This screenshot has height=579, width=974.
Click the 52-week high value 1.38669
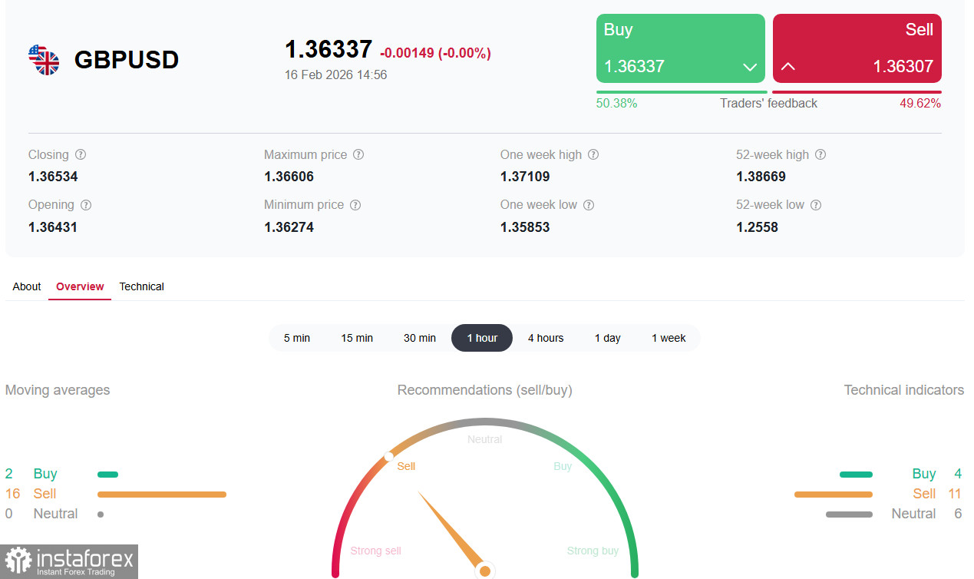click(x=761, y=177)
